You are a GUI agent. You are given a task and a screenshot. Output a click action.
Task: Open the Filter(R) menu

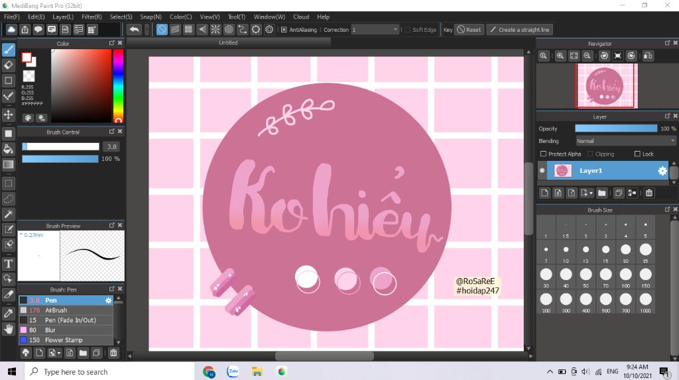point(92,17)
